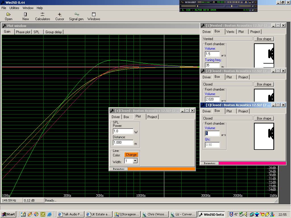
Task: Expand the line Width dropdown
Action: [135, 161]
